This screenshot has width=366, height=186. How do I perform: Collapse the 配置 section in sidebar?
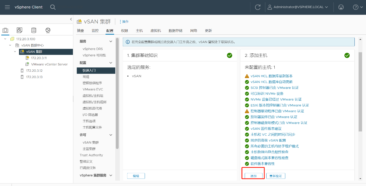111,63
